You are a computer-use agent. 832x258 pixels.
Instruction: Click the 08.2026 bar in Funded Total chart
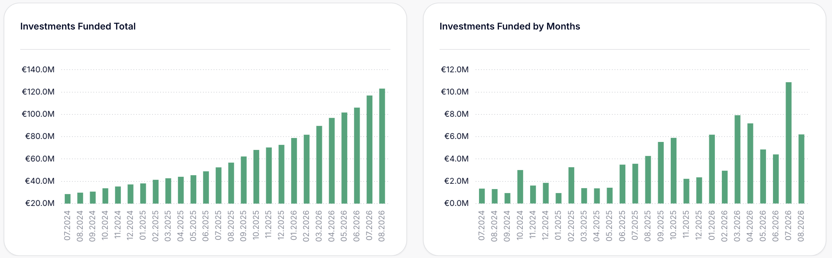point(382,146)
